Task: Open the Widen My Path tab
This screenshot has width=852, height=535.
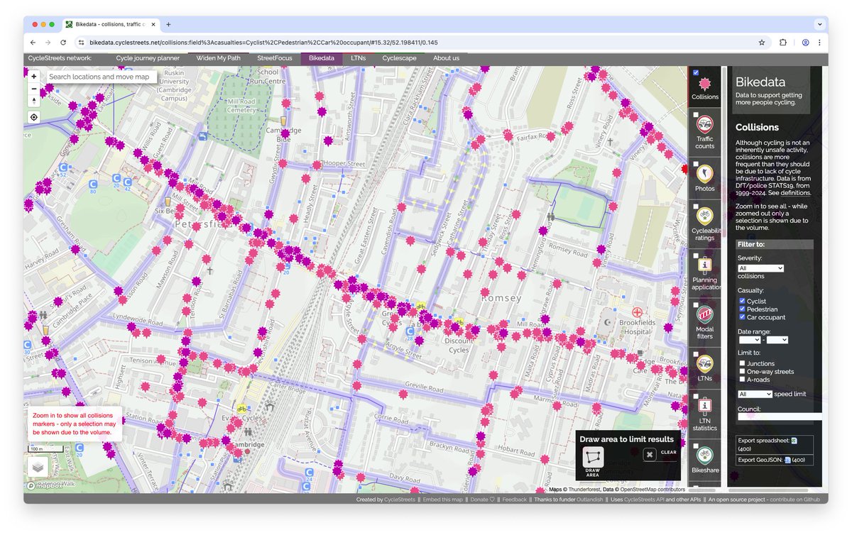Action: (219, 58)
